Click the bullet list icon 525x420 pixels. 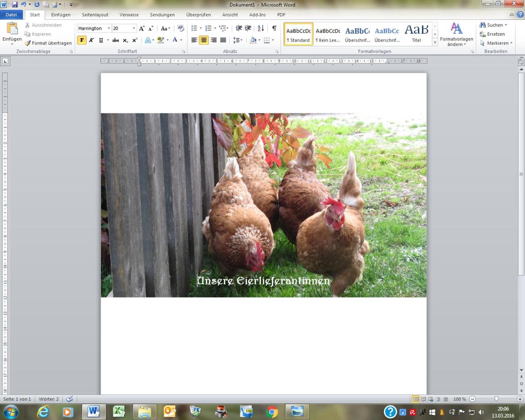pyautogui.click(x=194, y=28)
